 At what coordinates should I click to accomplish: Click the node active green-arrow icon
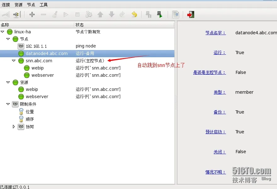click(160, 14)
